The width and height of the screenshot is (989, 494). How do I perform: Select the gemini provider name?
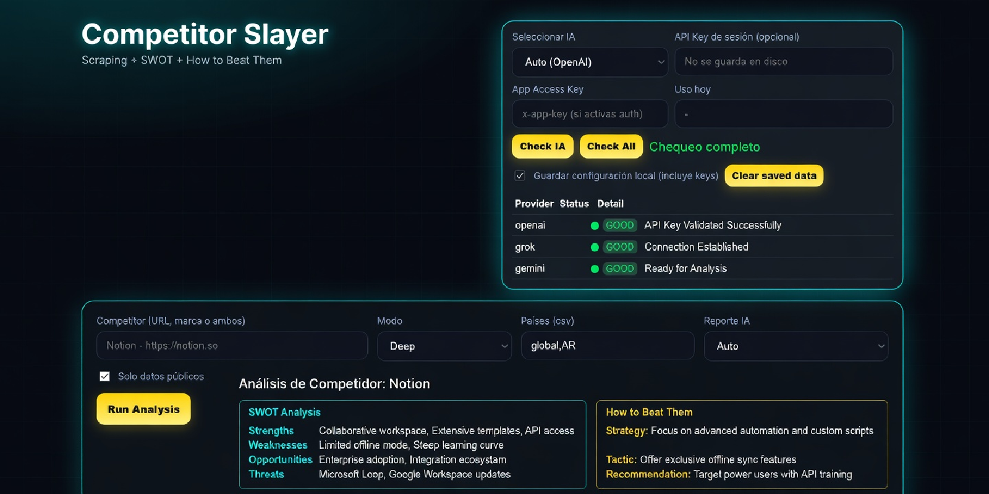click(530, 269)
